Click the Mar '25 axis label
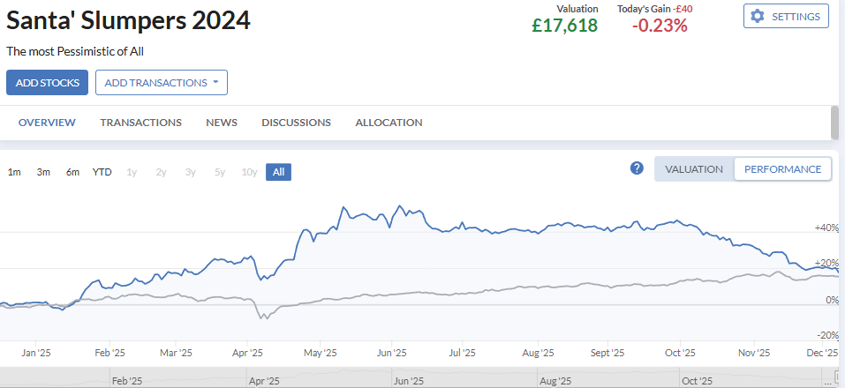Screen dimensions: 845x388 tap(176, 353)
